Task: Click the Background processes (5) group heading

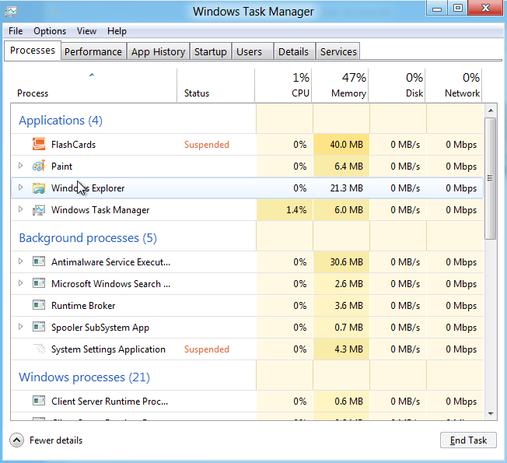Action: pyautogui.click(x=88, y=238)
